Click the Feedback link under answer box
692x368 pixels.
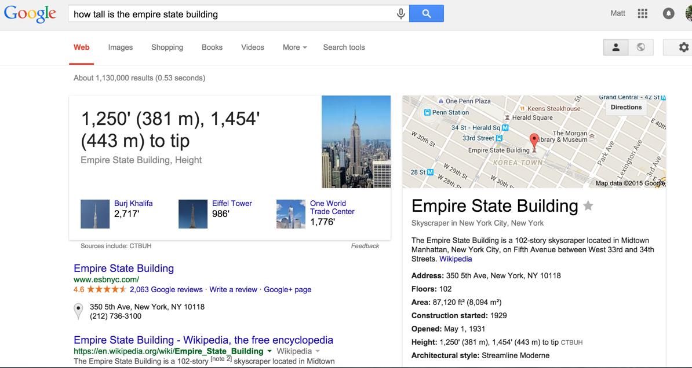click(365, 246)
